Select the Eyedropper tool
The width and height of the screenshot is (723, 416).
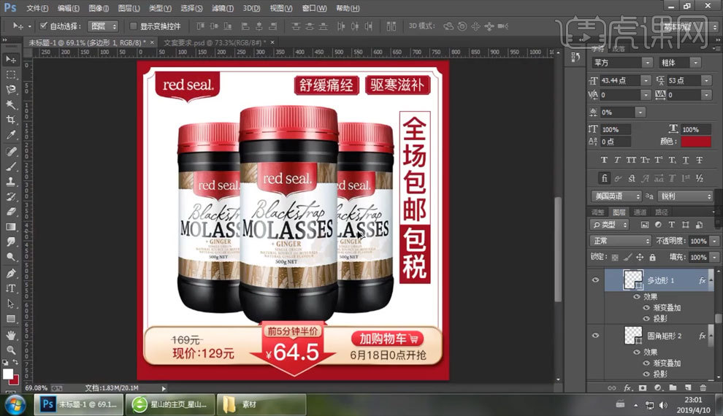(x=11, y=135)
